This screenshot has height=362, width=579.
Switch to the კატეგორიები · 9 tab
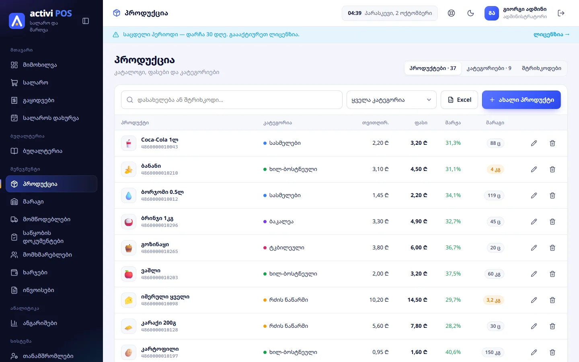click(489, 68)
